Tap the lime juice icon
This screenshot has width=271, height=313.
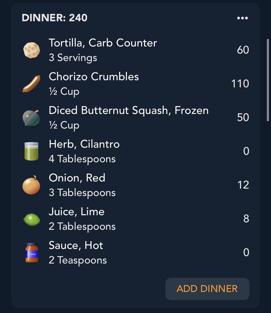pyautogui.click(x=32, y=219)
